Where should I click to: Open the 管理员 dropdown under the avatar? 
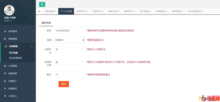coord(8,21)
